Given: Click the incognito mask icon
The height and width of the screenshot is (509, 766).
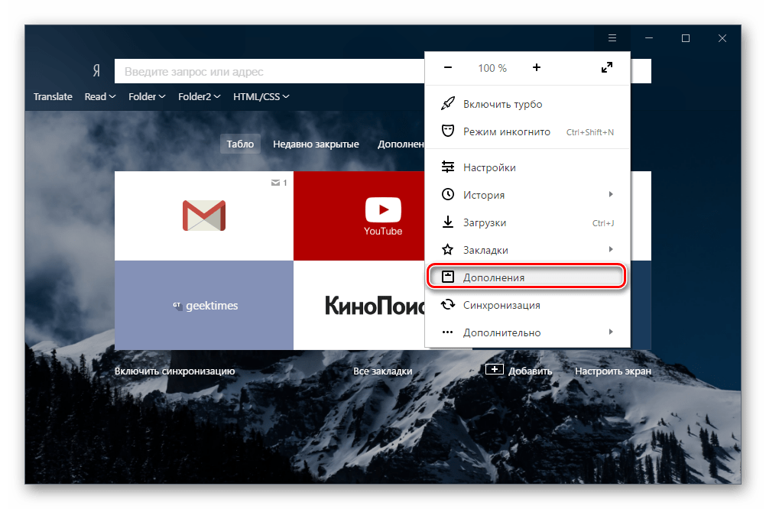Looking at the screenshot, I should (x=447, y=131).
